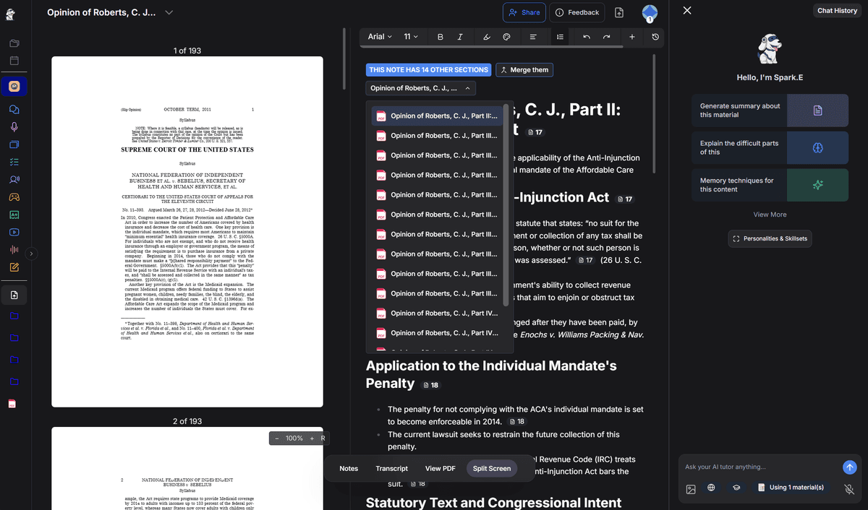Open the game controller icon in the sidebar

[x=14, y=197]
